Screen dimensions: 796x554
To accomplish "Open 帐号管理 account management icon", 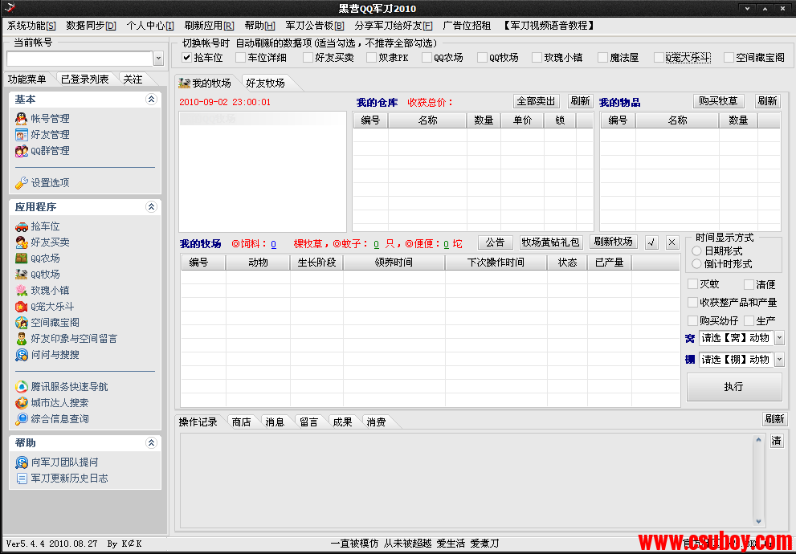I will click(22, 119).
